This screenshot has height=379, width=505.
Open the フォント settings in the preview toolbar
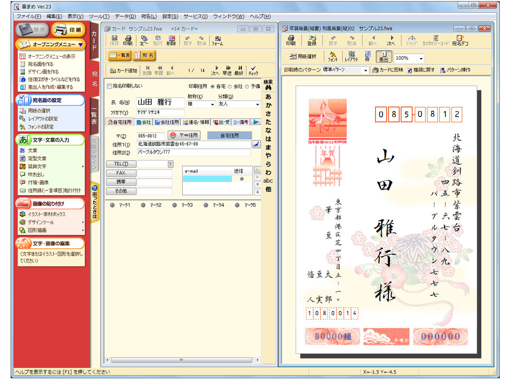pos(333,57)
